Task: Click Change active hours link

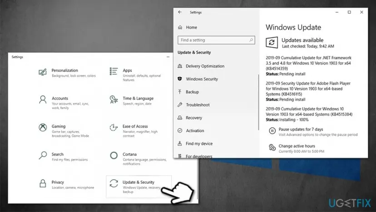Action: coord(297,146)
